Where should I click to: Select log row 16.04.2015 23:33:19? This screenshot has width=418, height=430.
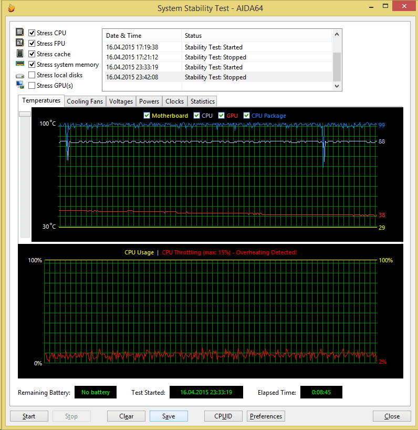217,67
